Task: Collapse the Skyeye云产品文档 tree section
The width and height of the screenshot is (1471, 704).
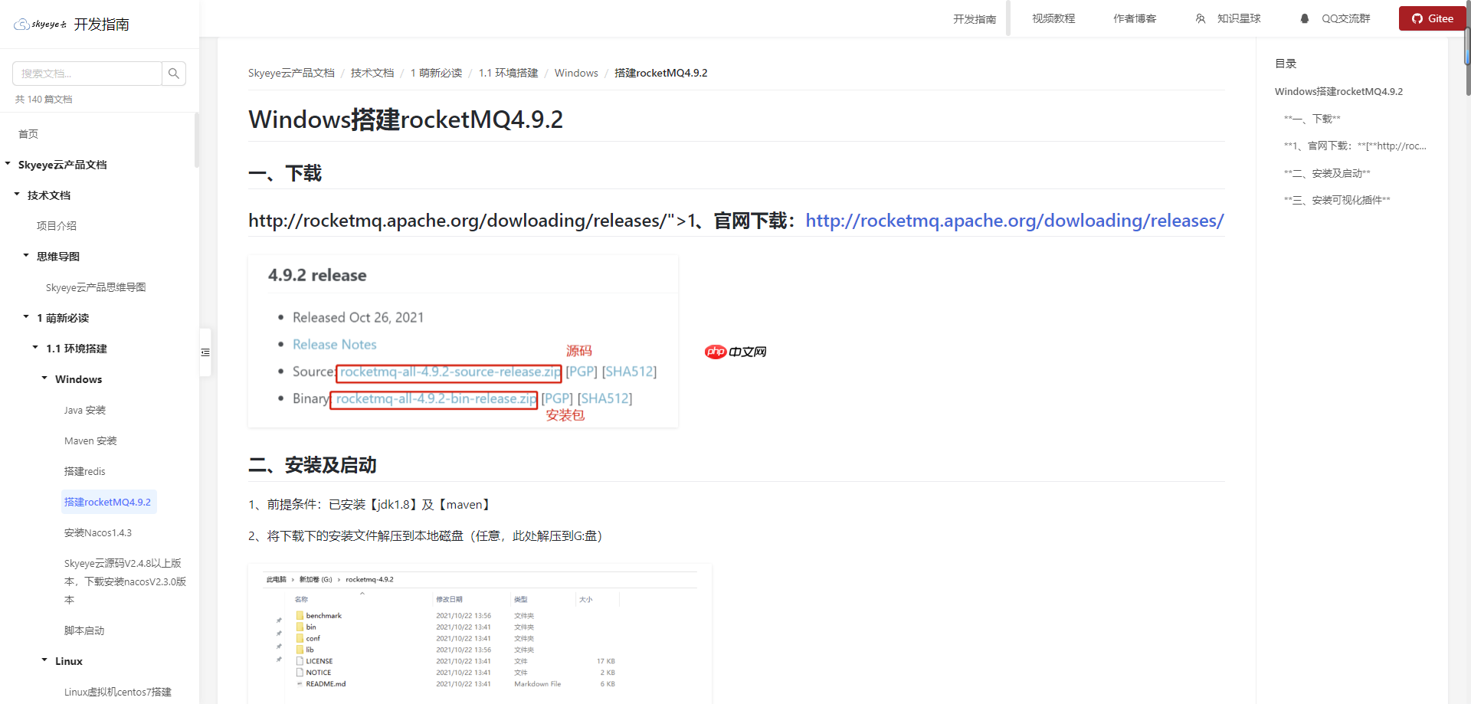Action: coord(7,164)
